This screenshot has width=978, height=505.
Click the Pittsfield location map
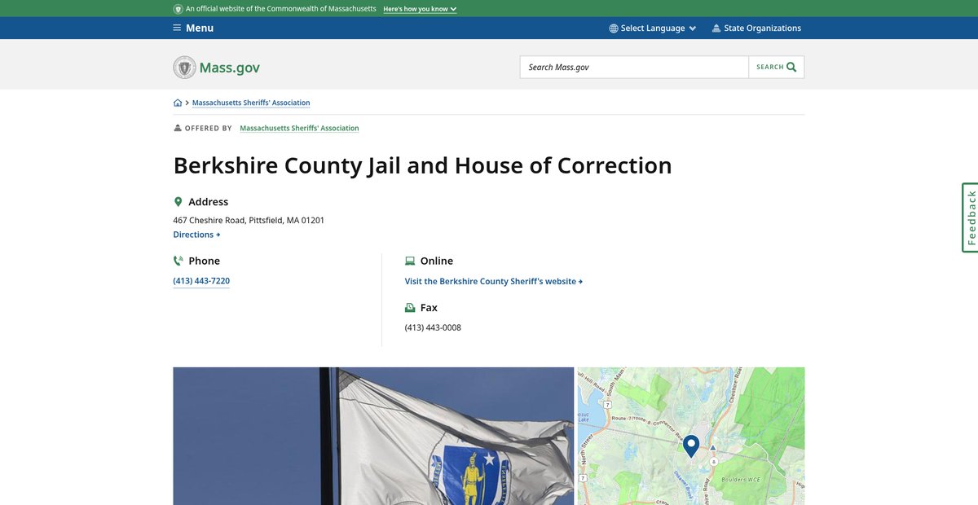(691, 436)
